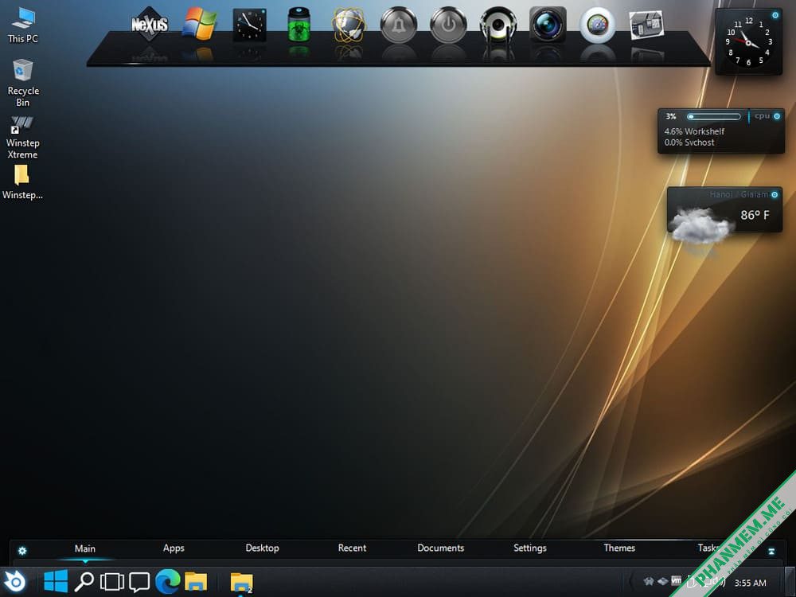The image size is (796, 597).
Task: Open the Nexus logo dock item
Action: [x=150, y=24]
